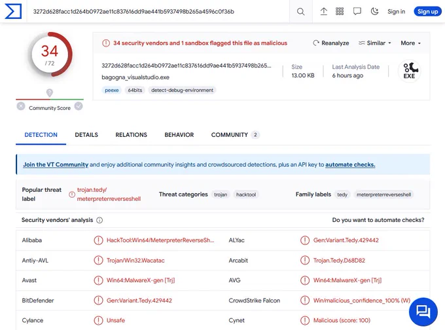Open the apps grid icon
This screenshot has width=445, height=330.
pos(340,11)
